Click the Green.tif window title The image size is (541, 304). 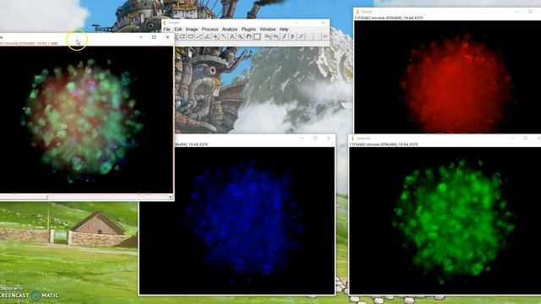point(363,138)
